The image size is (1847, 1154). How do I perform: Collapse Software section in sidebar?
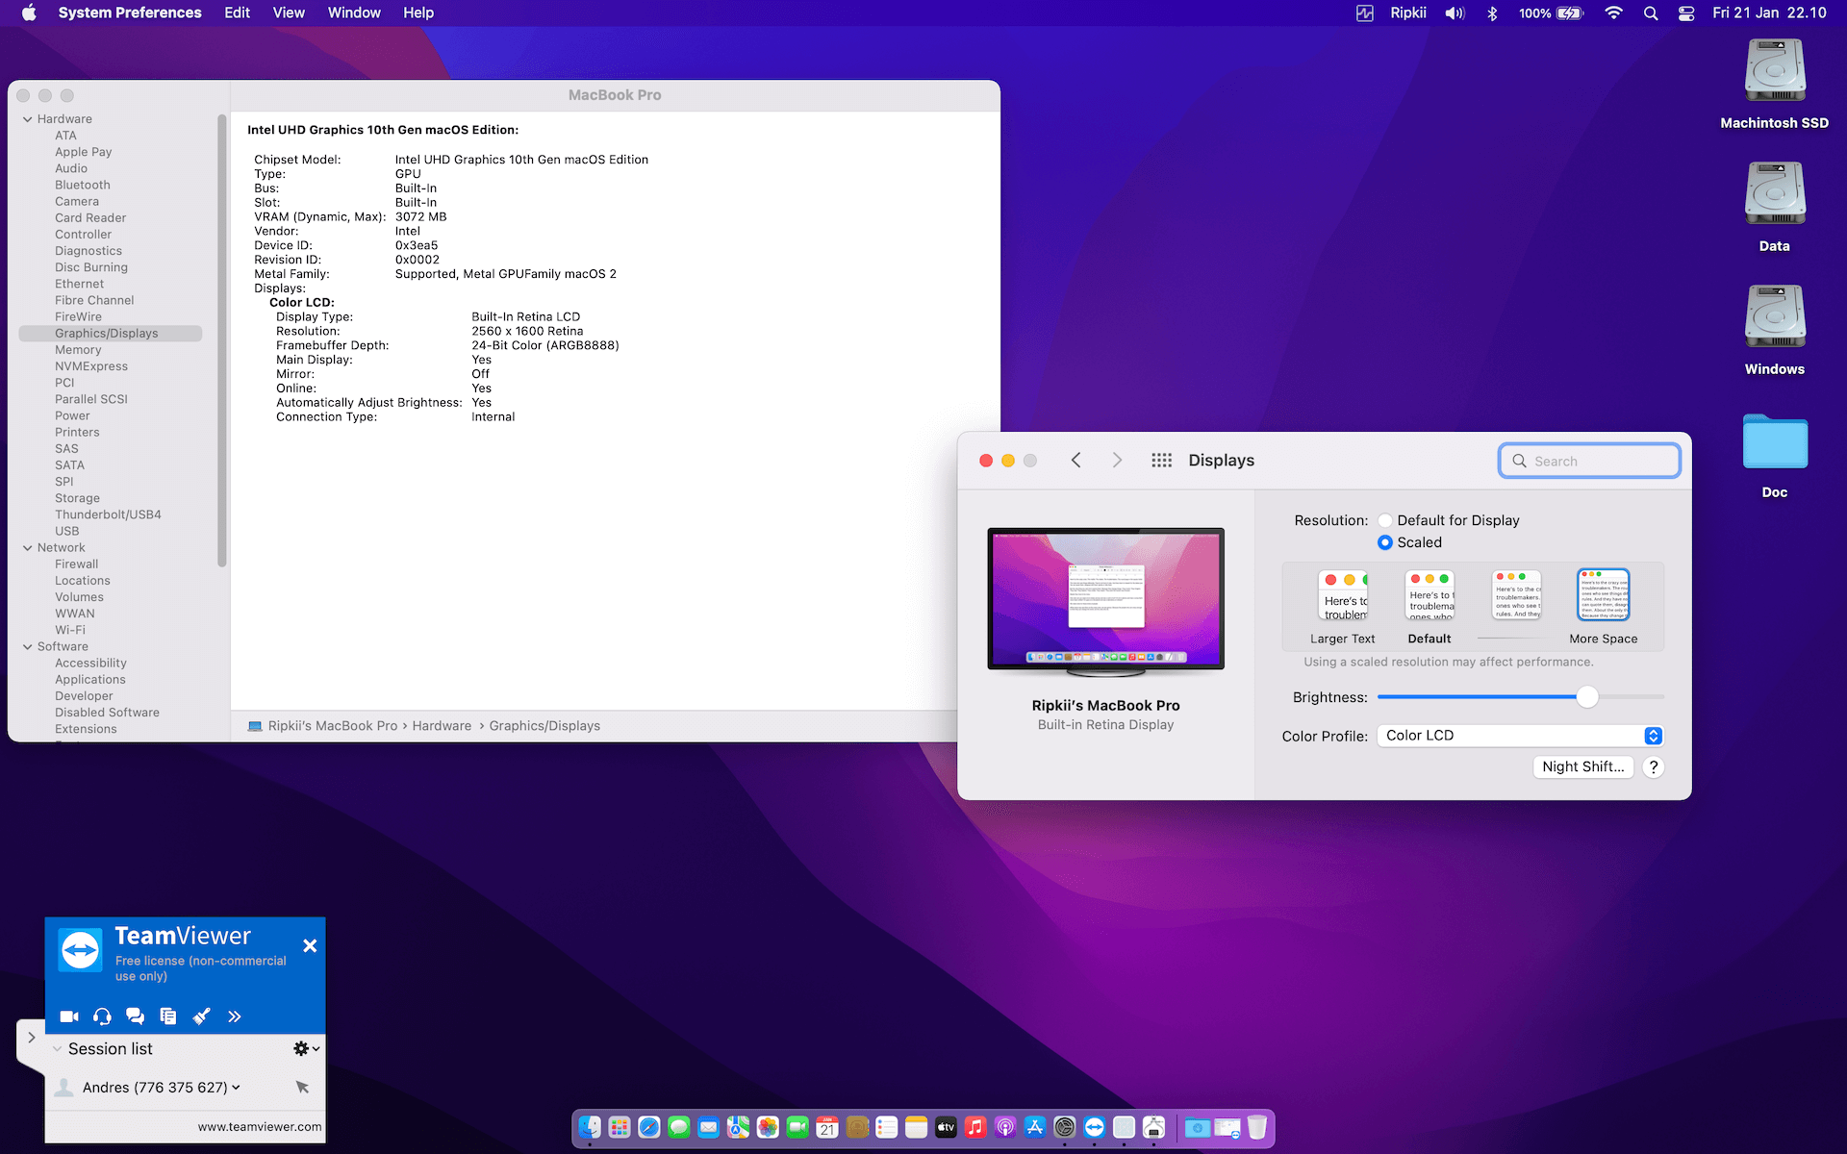coord(28,647)
